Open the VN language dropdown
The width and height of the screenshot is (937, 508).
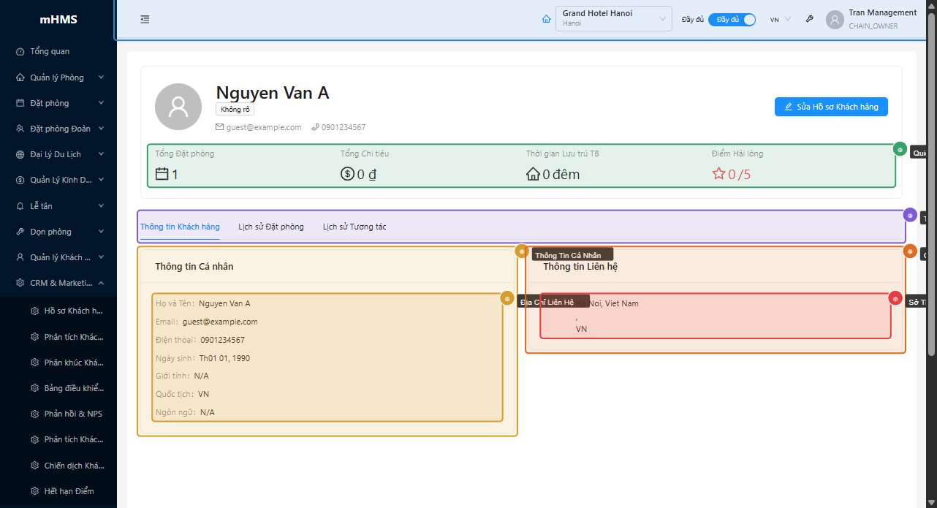tap(780, 20)
